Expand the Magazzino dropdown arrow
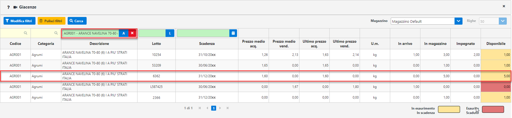 [x=458, y=21]
